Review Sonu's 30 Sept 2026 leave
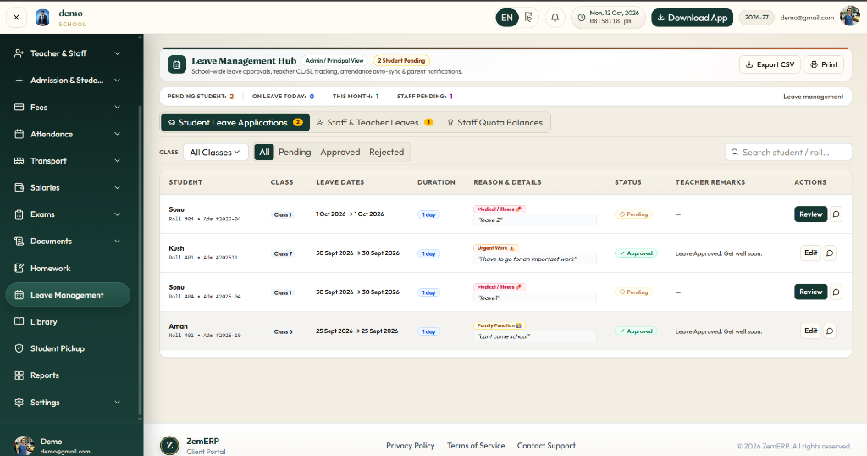Screen dimensions: 867x456 [810, 292]
